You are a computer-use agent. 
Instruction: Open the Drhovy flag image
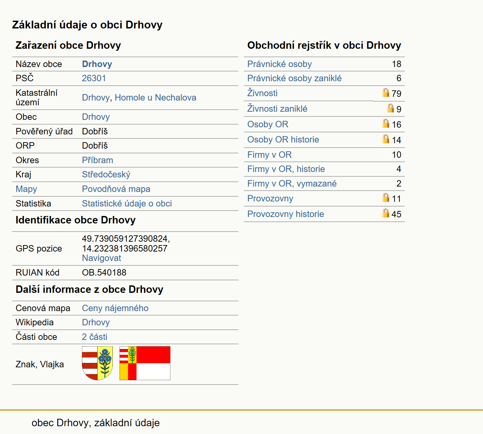[x=145, y=363]
